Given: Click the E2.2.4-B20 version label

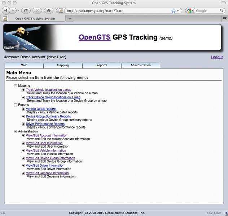Looking at the screenshot, I should coord(214,213).
